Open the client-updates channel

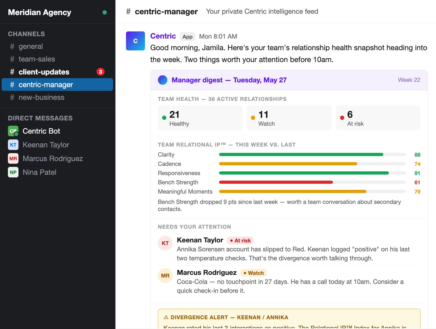click(x=57, y=72)
